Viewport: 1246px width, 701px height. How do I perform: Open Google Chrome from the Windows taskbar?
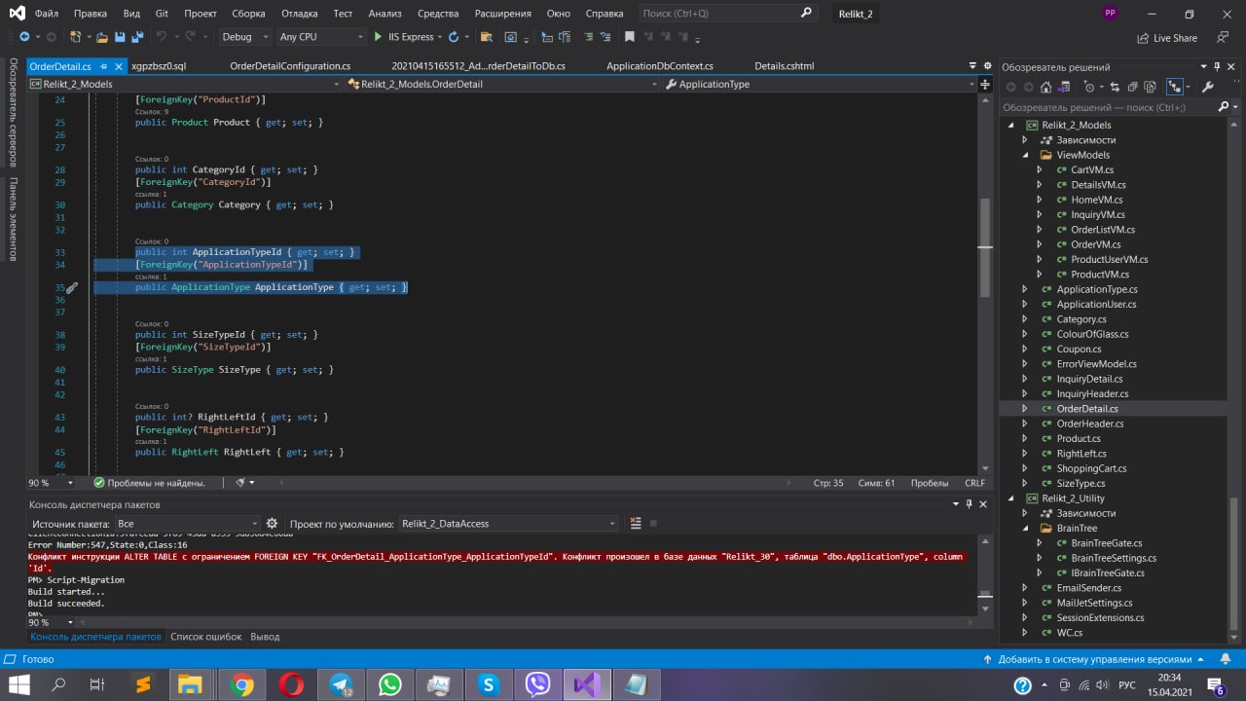[x=242, y=684]
